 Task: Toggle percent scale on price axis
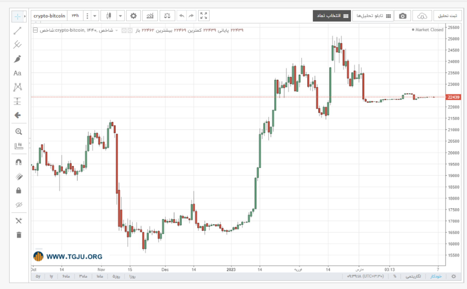[395, 276]
